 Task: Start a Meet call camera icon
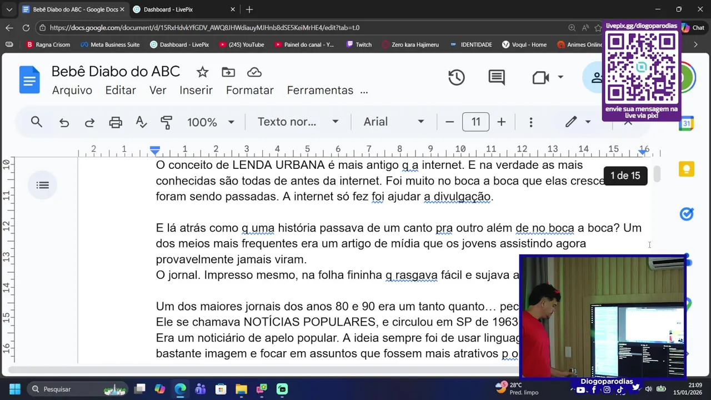coord(540,78)
